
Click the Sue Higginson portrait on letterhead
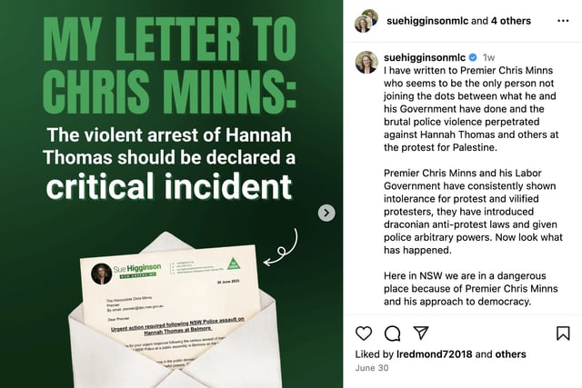tap(101, 274)
